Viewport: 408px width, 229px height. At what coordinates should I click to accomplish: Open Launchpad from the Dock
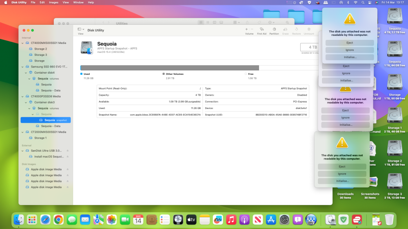tap(32, 220)
